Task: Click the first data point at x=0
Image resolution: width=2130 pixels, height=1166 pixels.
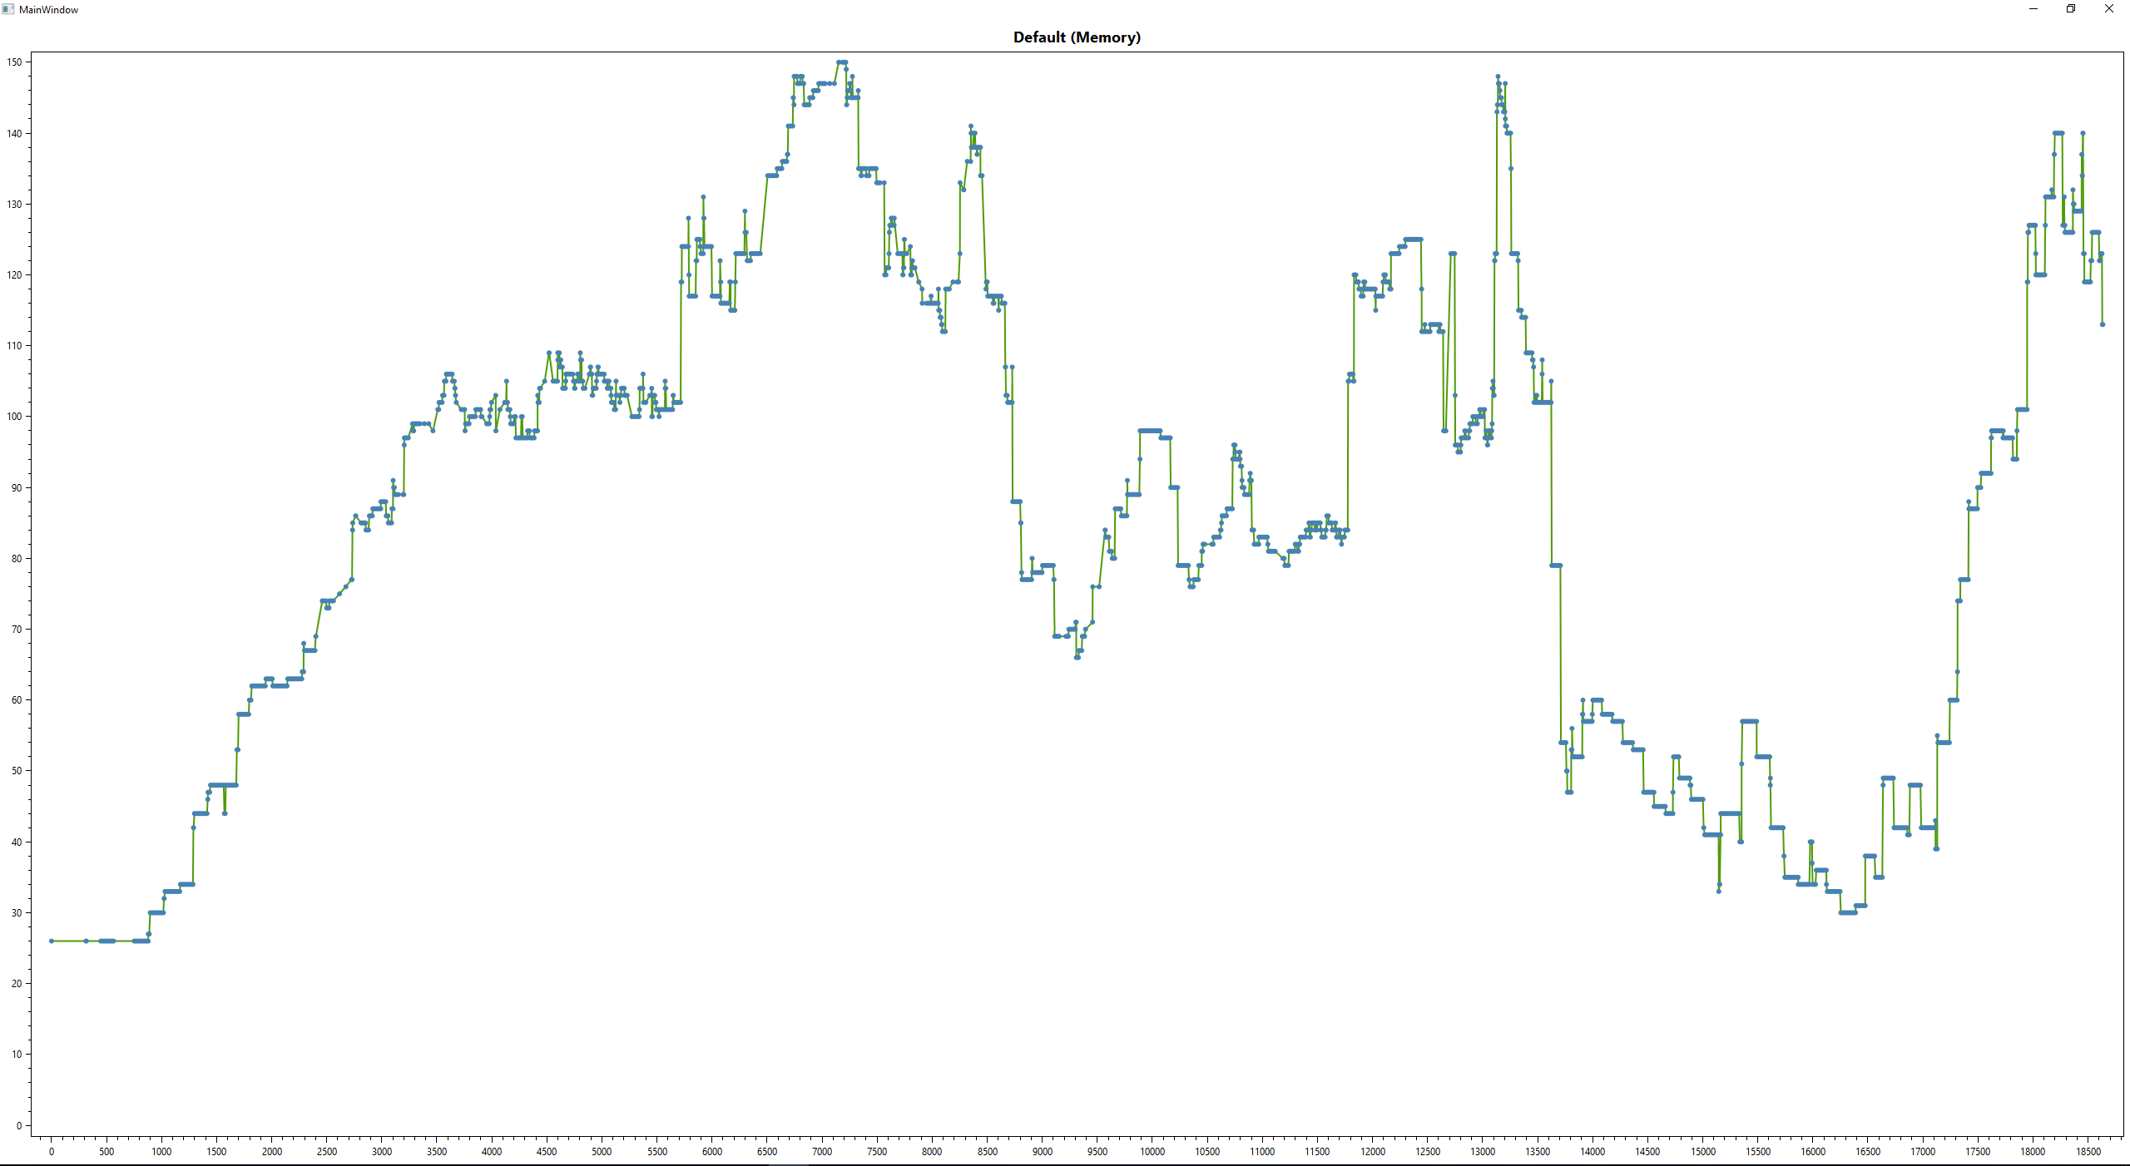Action: (52, 941)
